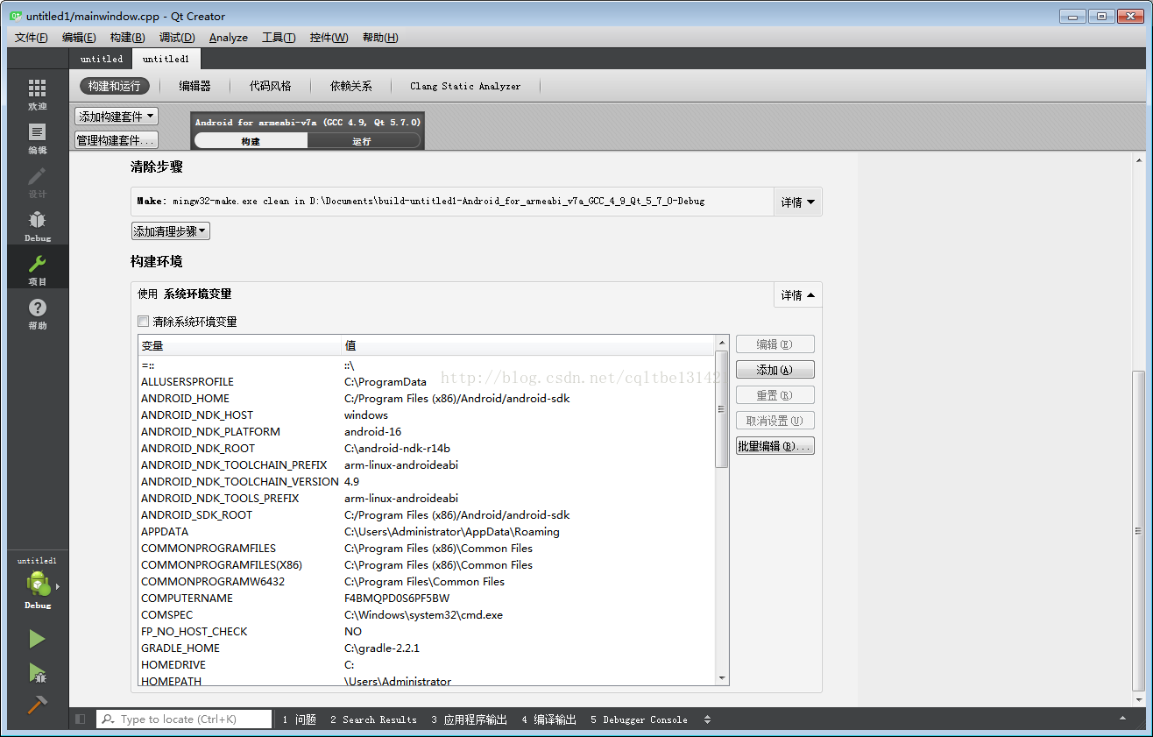Open 编辑器 settings tab
The width and height of the screenshot is (1153, 737).
pyautogui.click(x=195, y=86)
